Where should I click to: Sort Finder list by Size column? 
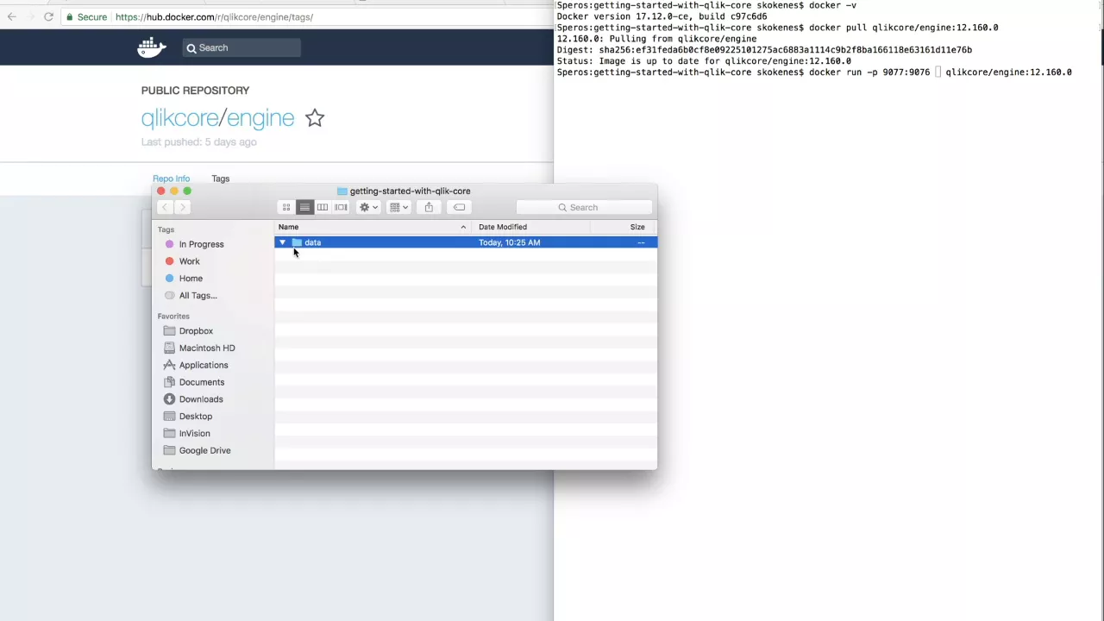click(624, 227)
